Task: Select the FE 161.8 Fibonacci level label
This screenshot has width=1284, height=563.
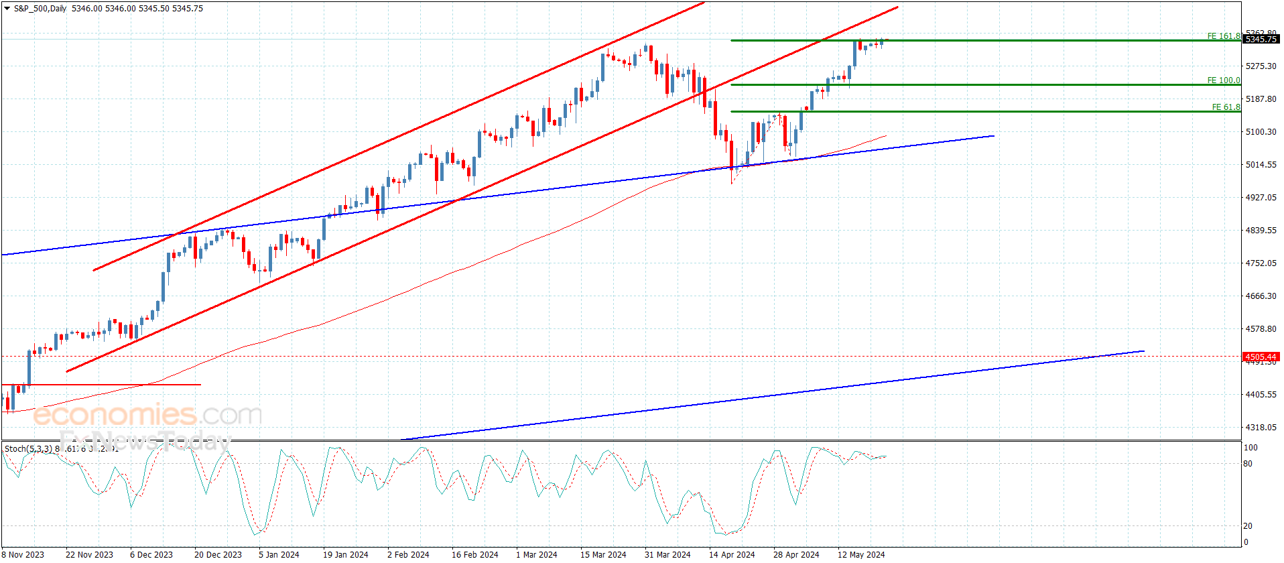Action: [1224, 36]
